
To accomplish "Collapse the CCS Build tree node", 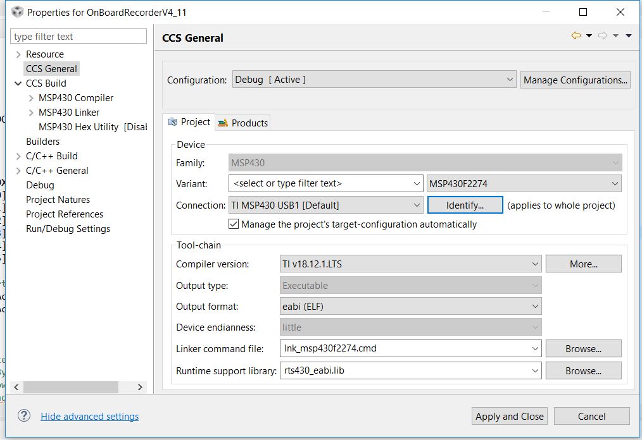I will (x=18, y=83).
